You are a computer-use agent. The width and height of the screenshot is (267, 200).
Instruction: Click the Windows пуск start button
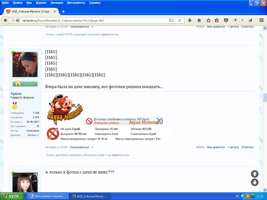pos(13,196)
